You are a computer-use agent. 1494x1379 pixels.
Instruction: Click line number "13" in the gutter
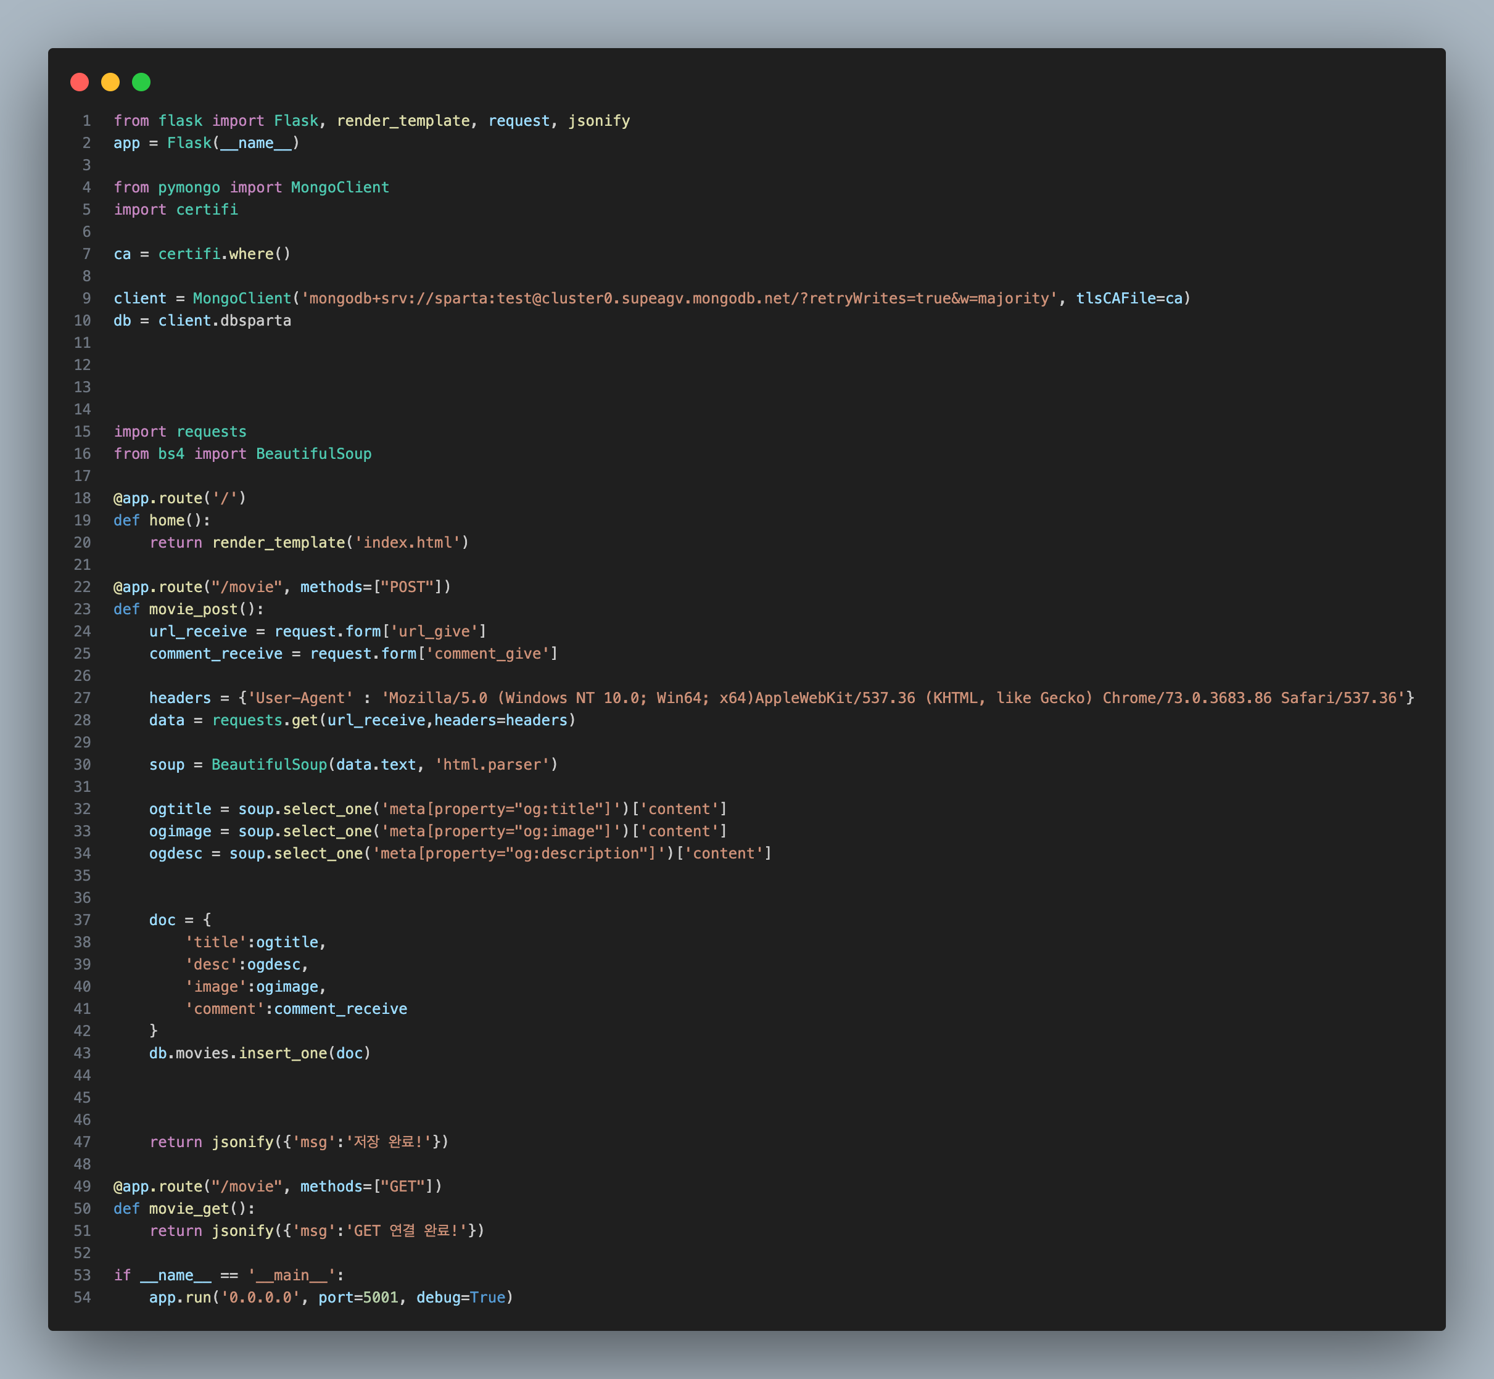click(x=82, y=387)
